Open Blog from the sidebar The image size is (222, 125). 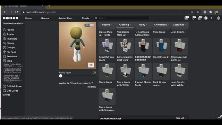[7, 61]
